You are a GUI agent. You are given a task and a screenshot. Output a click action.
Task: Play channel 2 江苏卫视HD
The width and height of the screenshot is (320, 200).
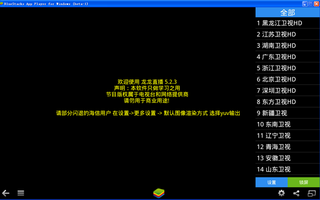click(287, 34)
